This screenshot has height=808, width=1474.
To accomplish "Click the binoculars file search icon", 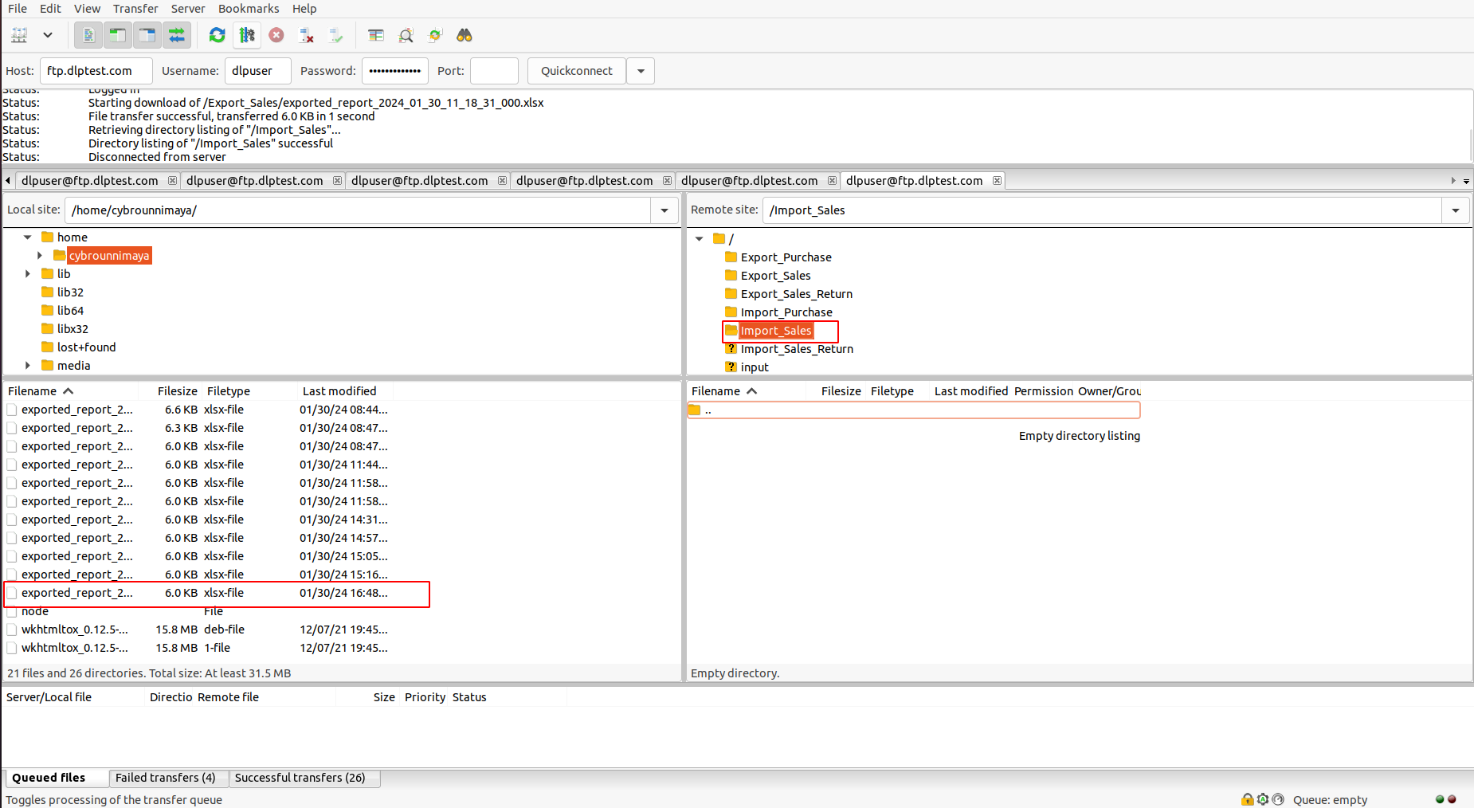I will pyautogui.click(x=465, y=35).
